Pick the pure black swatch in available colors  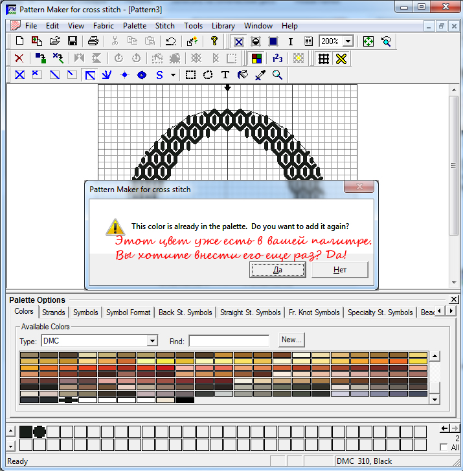pyautogui.click(x=185, y=400)
